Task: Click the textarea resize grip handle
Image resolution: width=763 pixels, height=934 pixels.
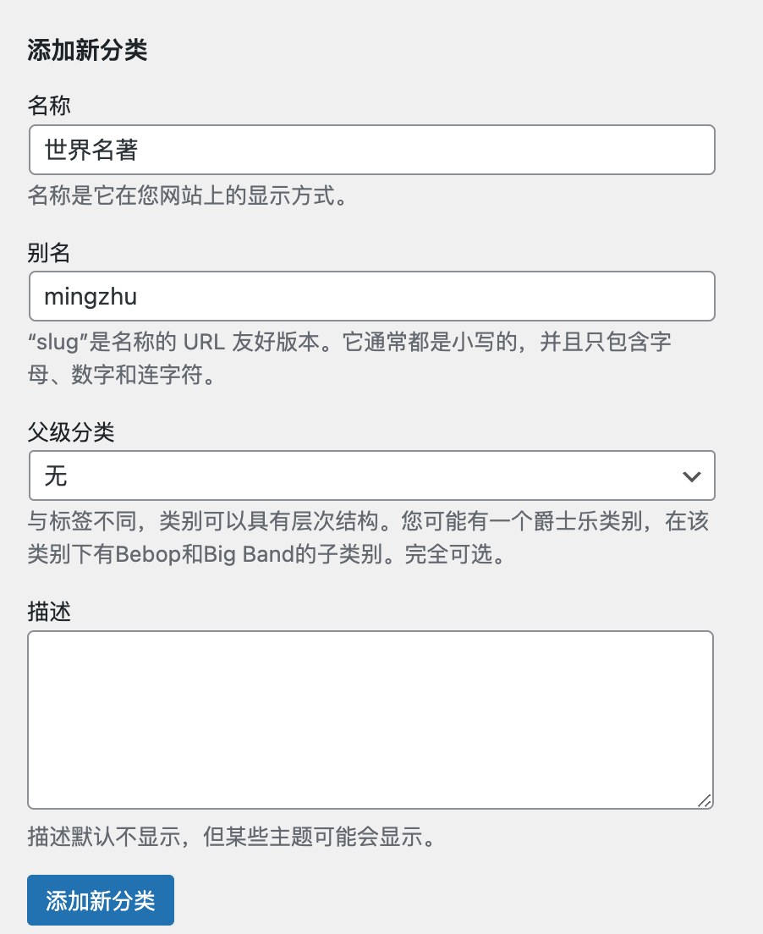Action: (705, 800)
